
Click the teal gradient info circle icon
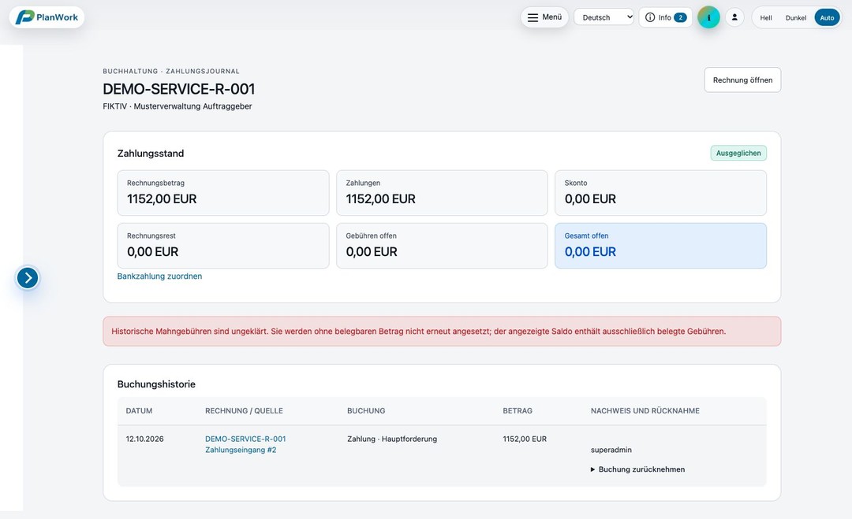tap(708, 17)
